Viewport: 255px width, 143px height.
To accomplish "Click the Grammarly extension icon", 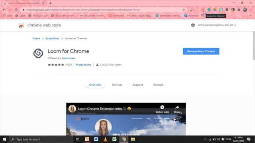I will 209,10.
